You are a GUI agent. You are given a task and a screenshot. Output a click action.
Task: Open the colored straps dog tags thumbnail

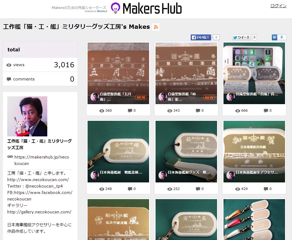254,220
